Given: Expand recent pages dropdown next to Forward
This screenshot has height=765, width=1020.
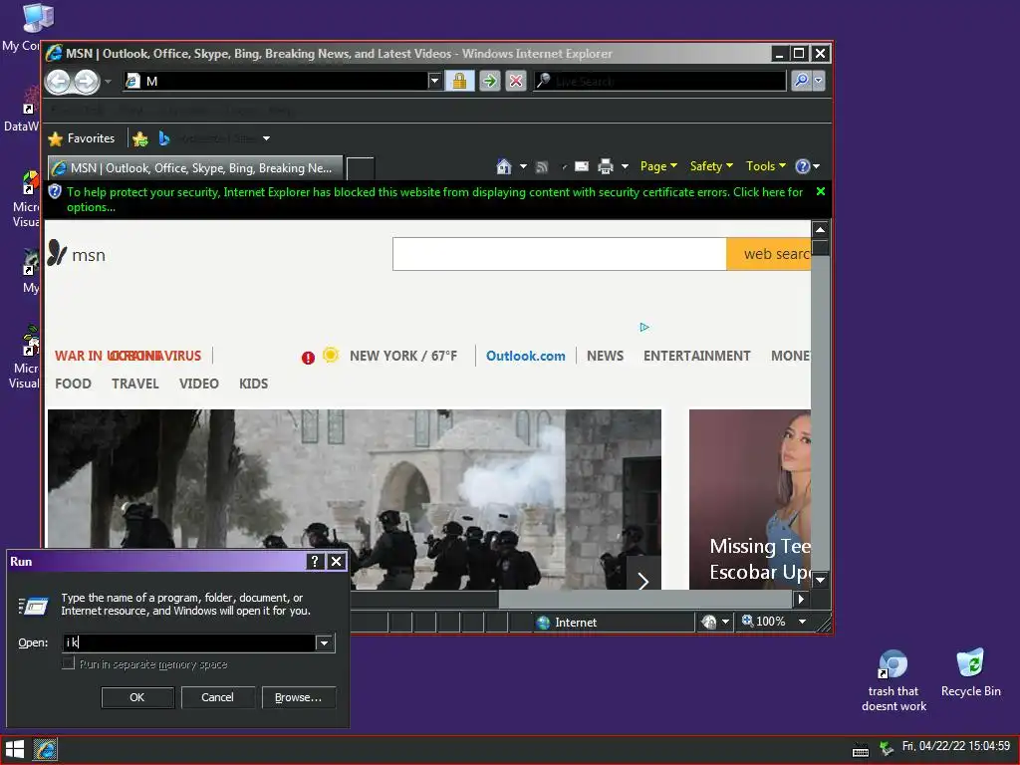Looking at the screenshot, I should pyautogui.click(x=108, y=82).
